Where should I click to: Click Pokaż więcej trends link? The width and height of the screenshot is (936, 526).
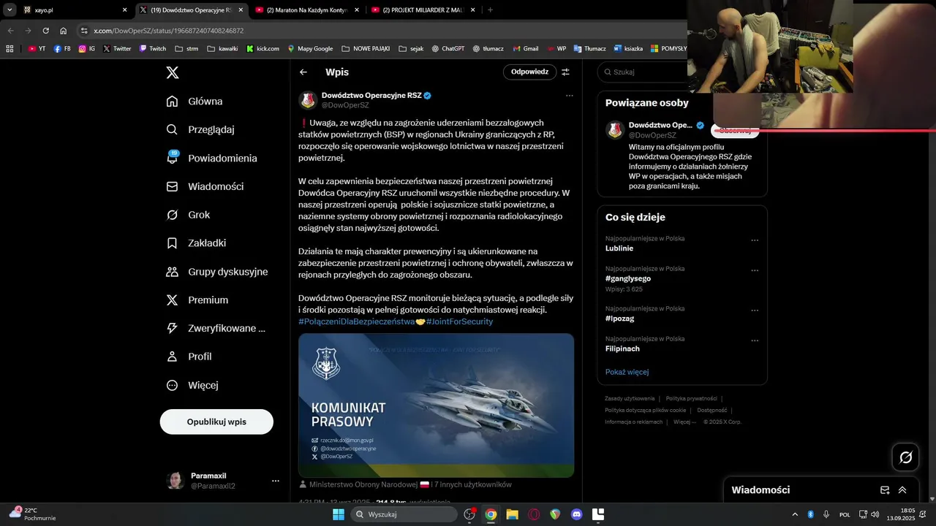(x=627, y=372)
